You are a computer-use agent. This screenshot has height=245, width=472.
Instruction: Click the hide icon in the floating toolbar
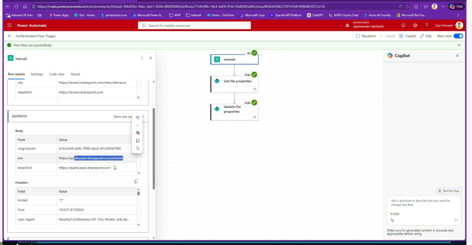tap(137, 117)
